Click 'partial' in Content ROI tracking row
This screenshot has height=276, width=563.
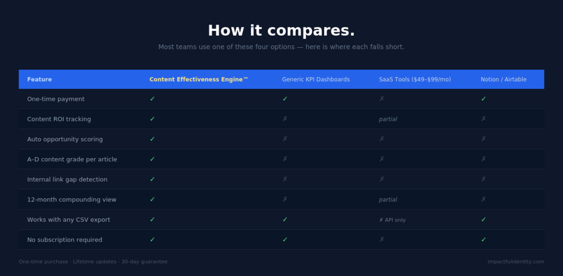click(388, 119)
